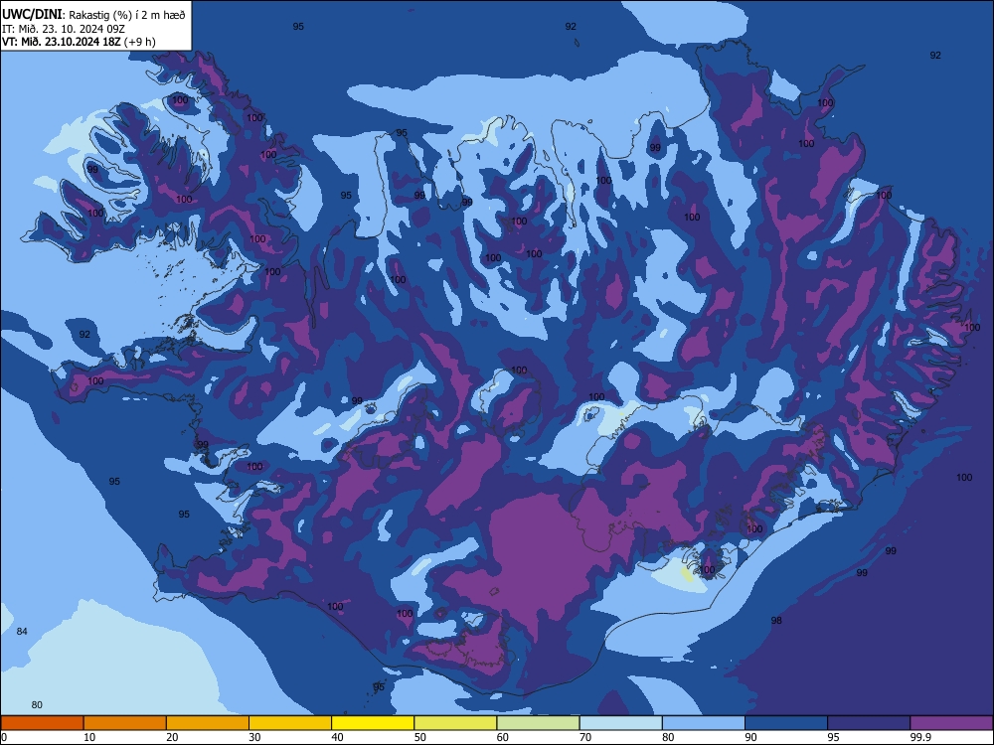
Task: Click the amber 20-30 legend swatch
Action: pyautogui.click(x=208, y=723)
